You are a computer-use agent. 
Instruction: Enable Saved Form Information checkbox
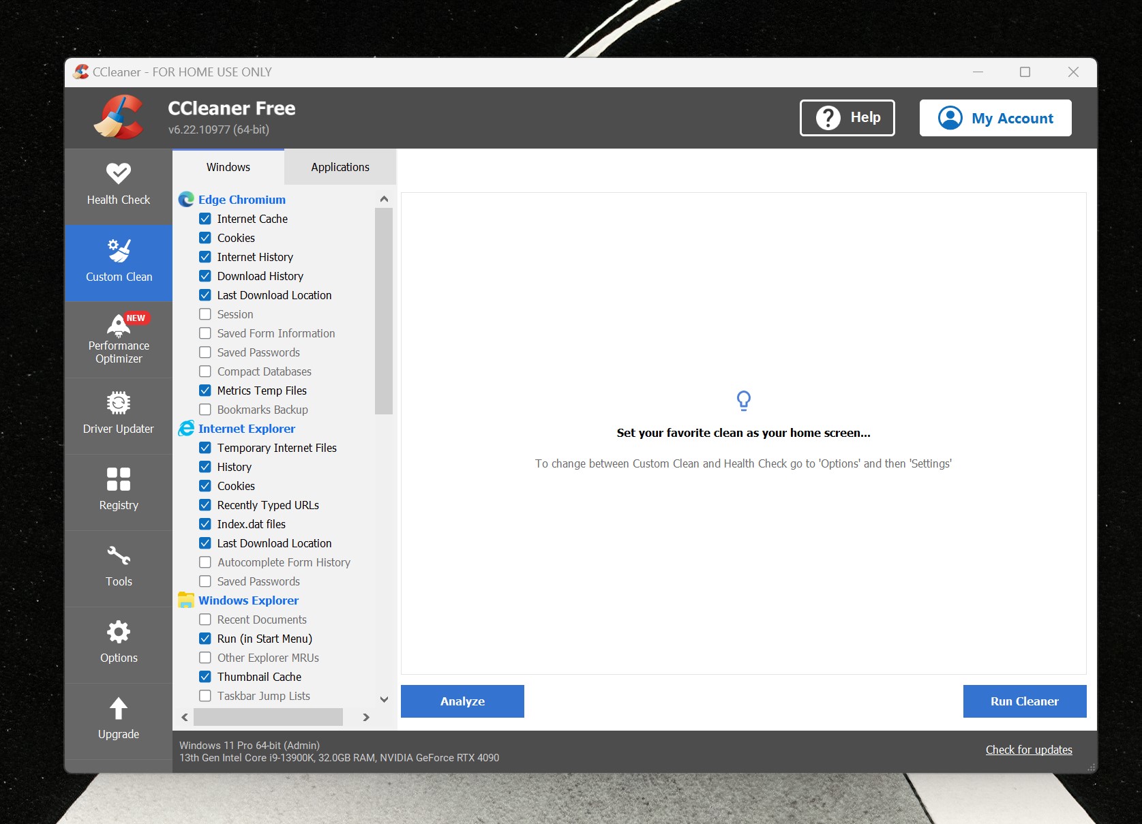pos(205,333)
